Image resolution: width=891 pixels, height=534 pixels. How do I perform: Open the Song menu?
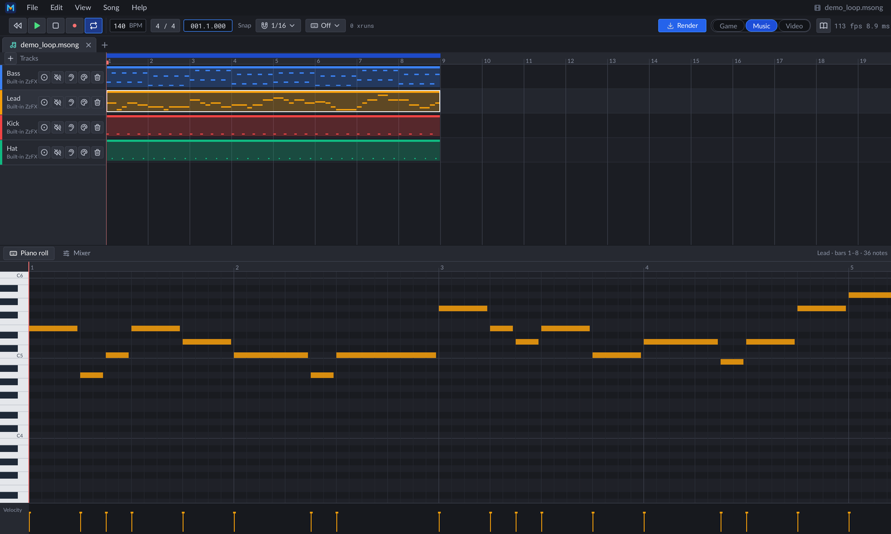pos(111,7)
